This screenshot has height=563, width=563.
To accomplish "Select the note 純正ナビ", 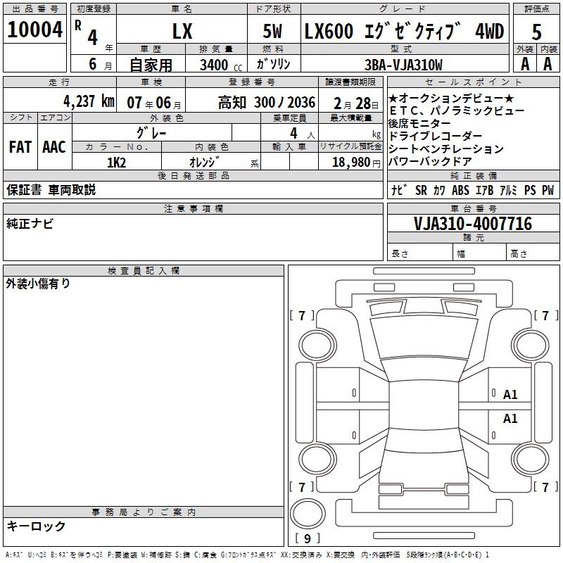I will [x=30, y=223].
